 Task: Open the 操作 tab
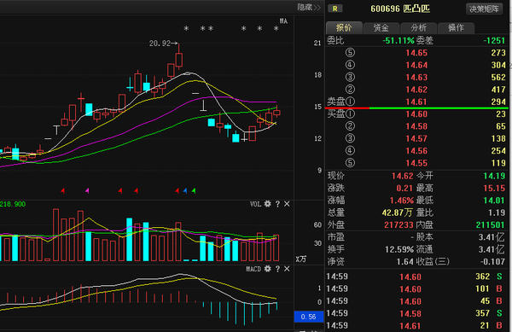(456, 28)
